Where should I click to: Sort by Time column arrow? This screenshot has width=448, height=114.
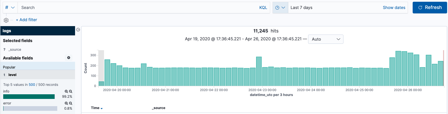[102, 108]
